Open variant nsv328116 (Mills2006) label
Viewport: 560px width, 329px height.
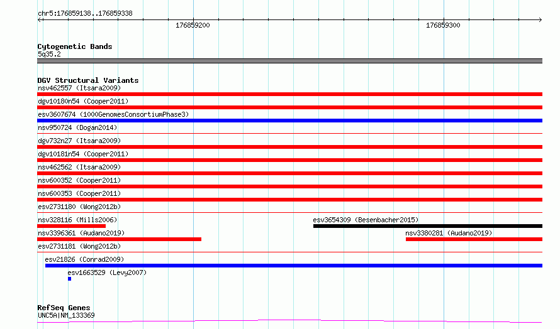(77, 220)
